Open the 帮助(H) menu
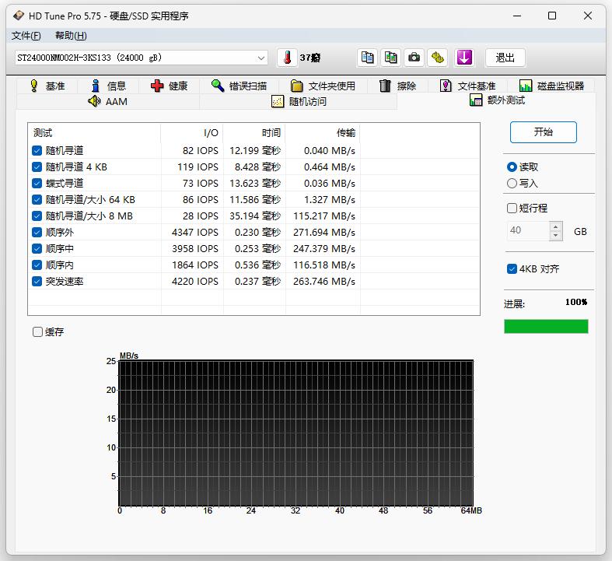The width and height of the screenshot is (612, 561). 71,36
